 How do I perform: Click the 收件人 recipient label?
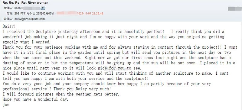(8, 19)
